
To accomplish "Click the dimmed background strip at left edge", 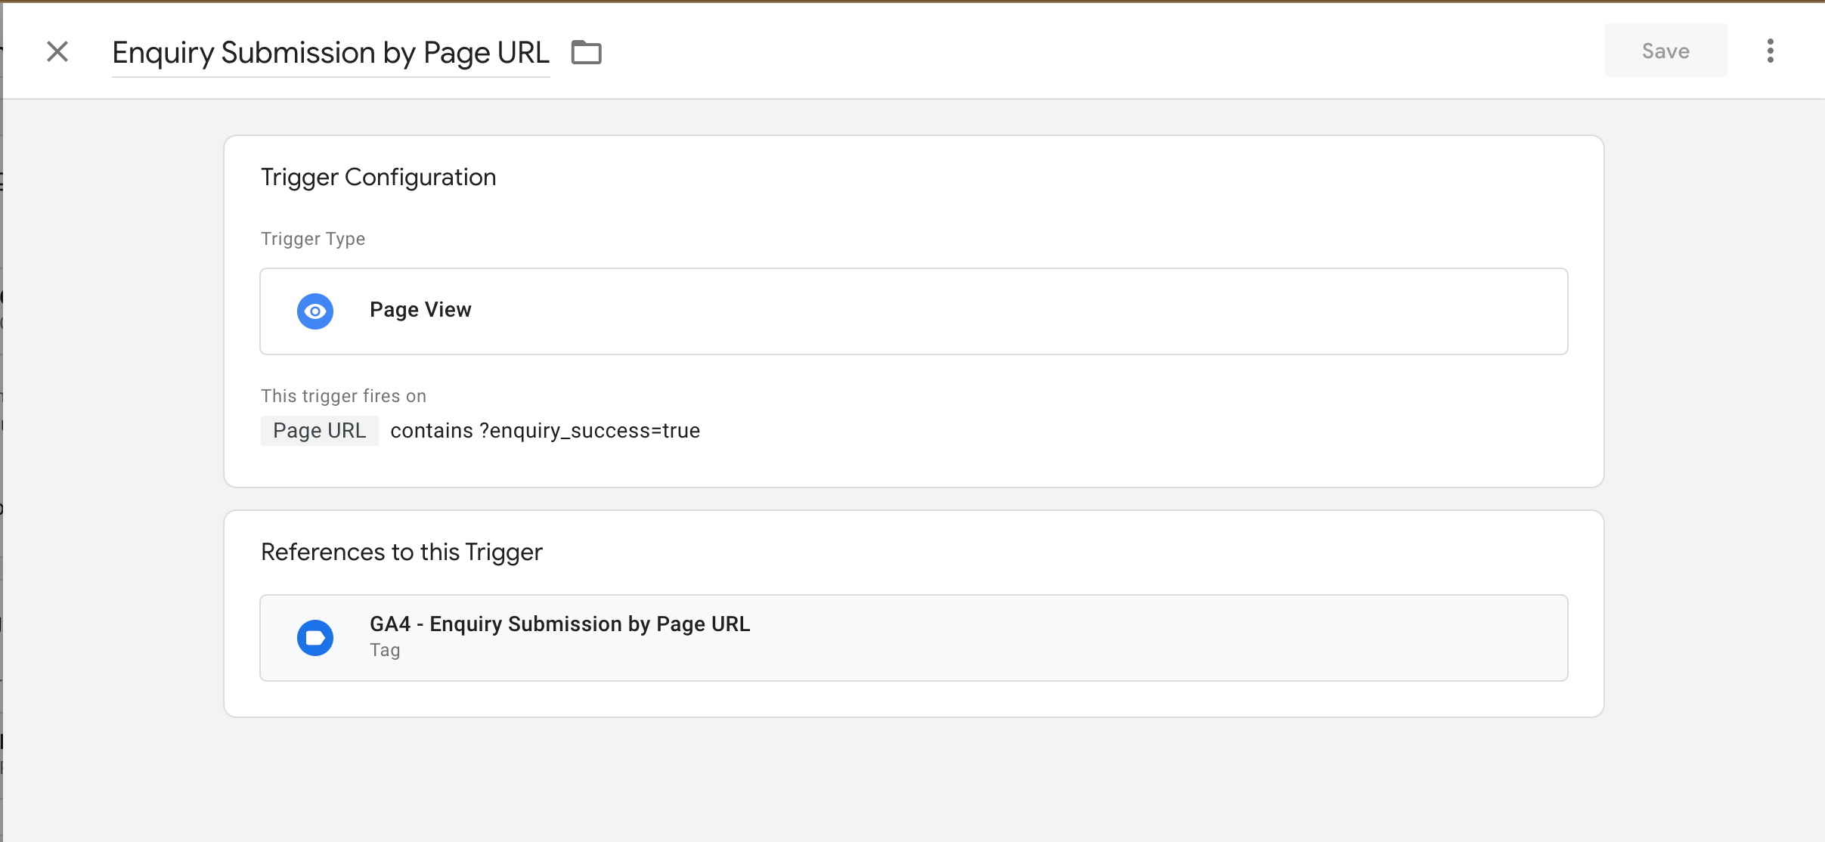I will click(2, 454).
